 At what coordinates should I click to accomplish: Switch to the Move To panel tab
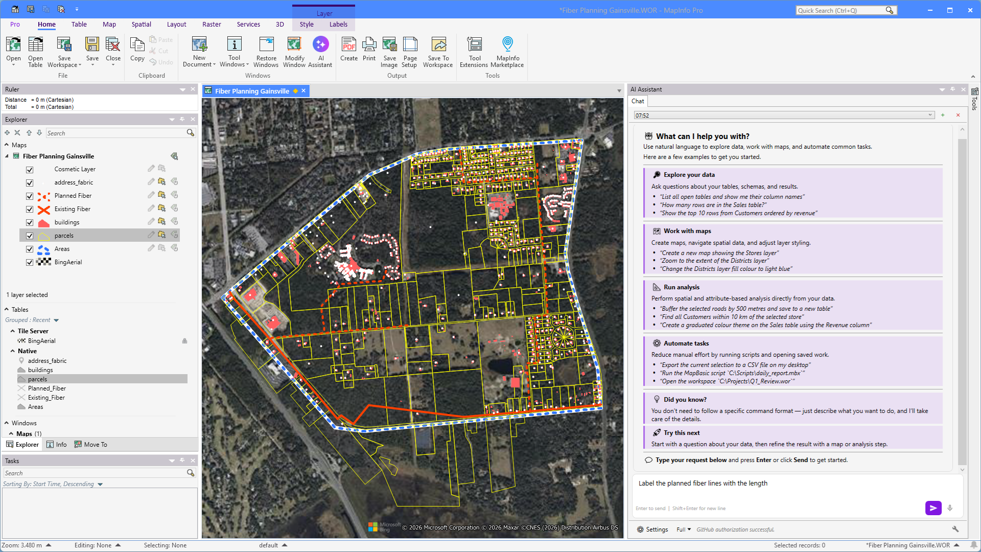[90, 445]
